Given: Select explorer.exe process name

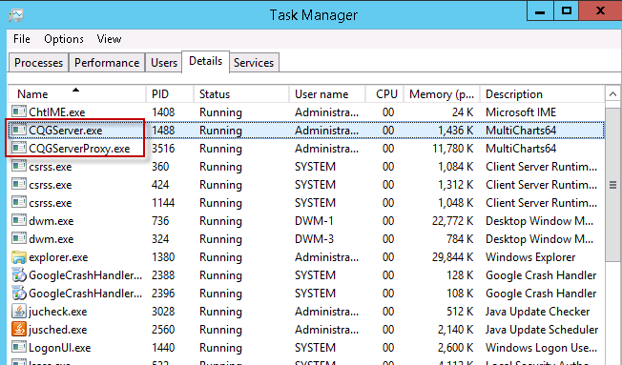Looking at the screenshot, I should pos(58,257).
